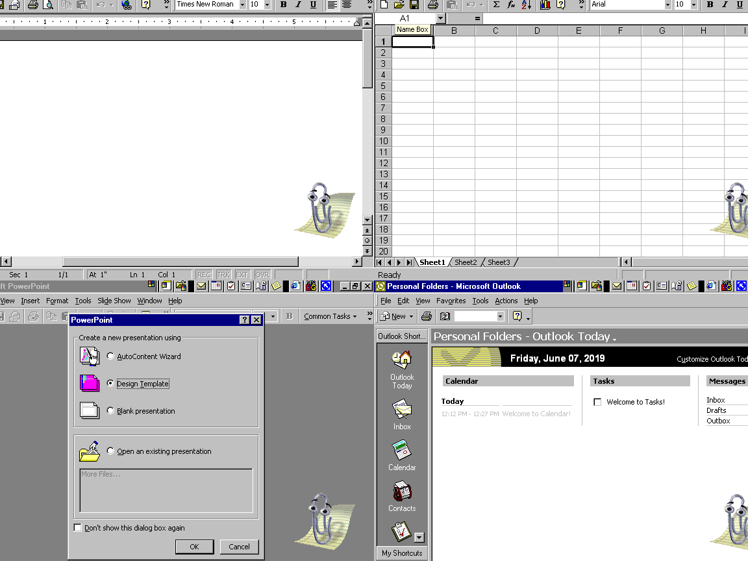Click More Files list in PowerPoint dialog
The height and width of the screenshot is (561, 748).
click(166, 490)
